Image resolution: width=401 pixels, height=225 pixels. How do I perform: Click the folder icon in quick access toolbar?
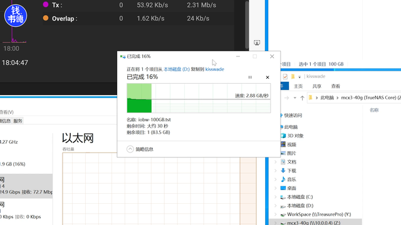pyautogui.click(x=293, y=76)
